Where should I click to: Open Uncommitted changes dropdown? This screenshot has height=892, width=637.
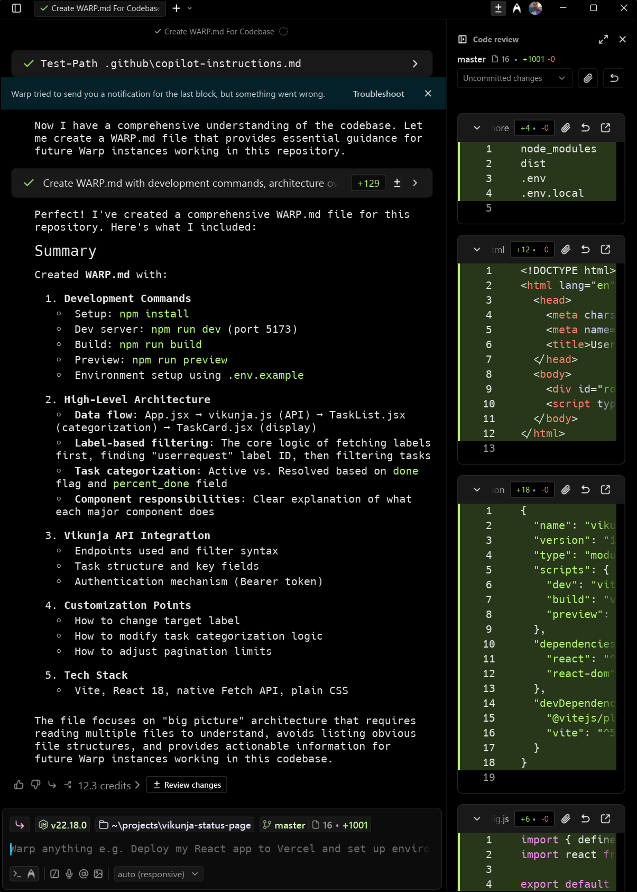click(514, 78)
